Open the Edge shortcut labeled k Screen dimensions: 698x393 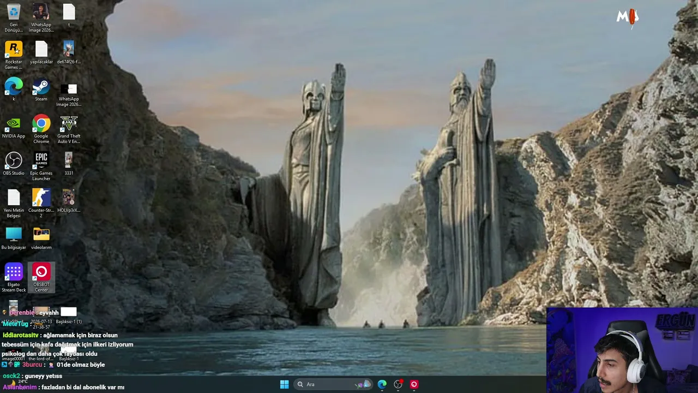(14, 90)
